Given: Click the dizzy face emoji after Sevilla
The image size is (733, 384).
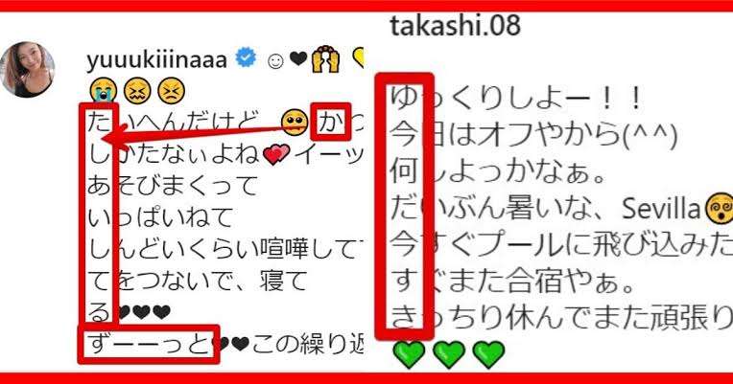Looking at the screenshot, I should coord(719,209).
